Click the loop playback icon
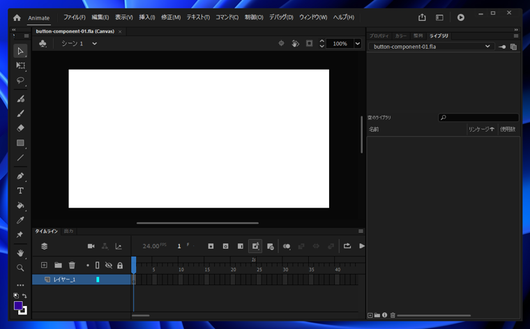Viewport: 530px width, 329px height. [347, 246]
